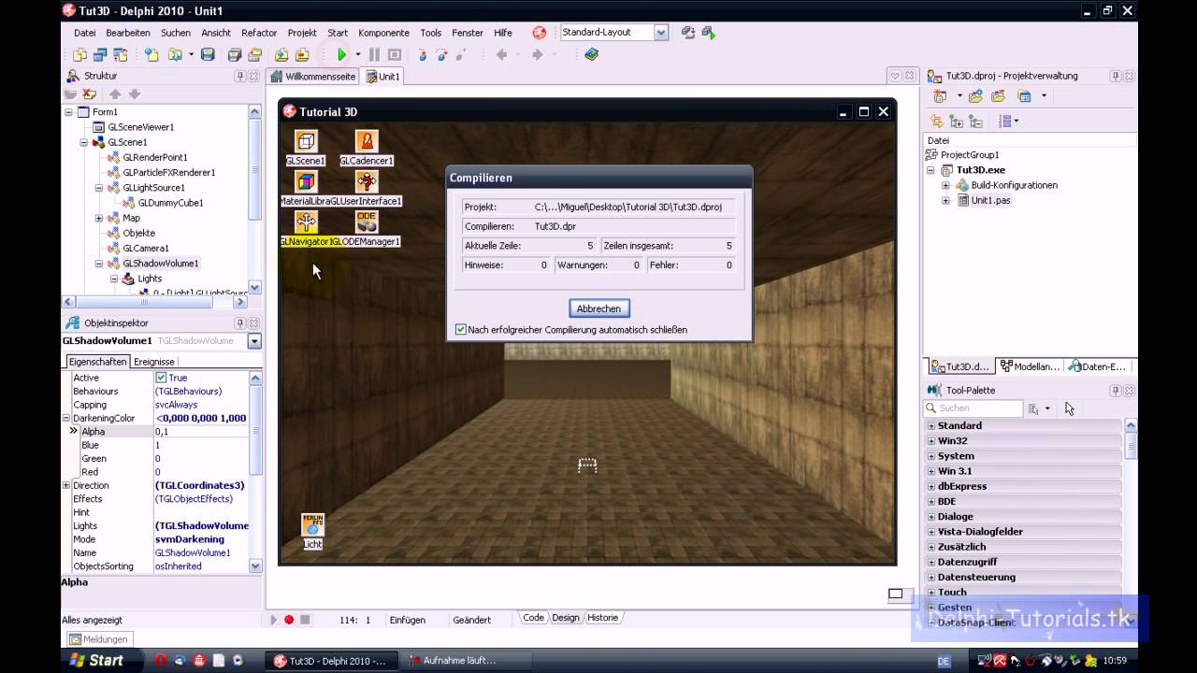
Task: Click the Save (floppy disk) toolbar icon
Action: tap(208, 55)
